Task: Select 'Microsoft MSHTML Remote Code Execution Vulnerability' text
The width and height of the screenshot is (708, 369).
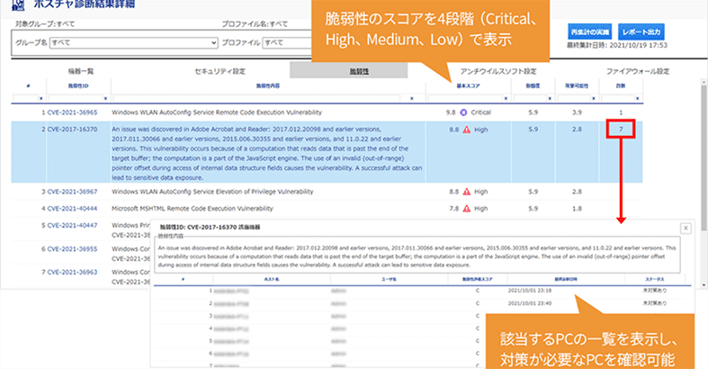Action: [193, 209]
